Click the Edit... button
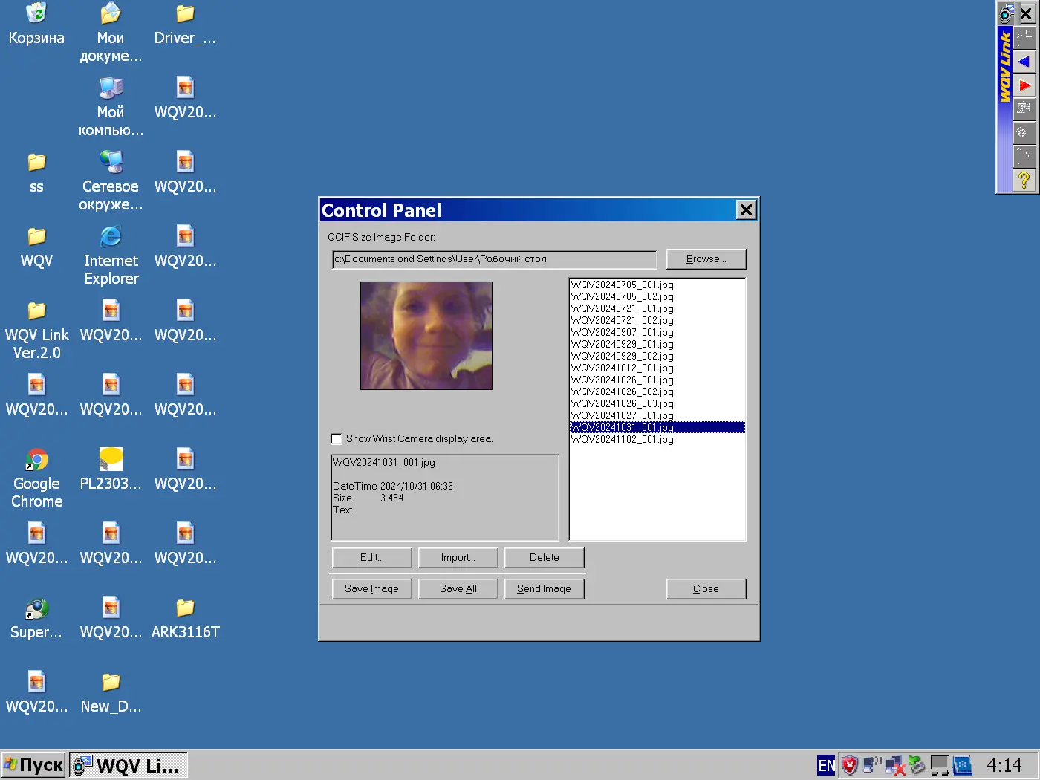Viewport: 1040px width, 780px height. [371, 558]
